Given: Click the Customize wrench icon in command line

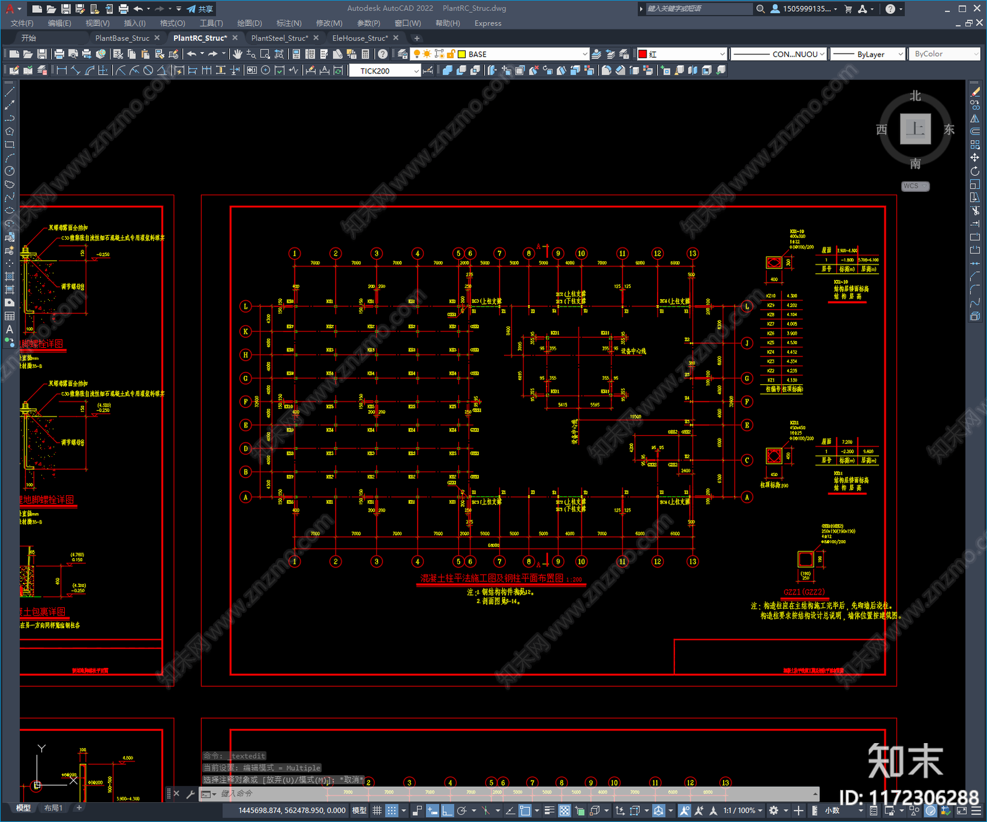Looking at the screenshot, I should (x=191, y=794).
